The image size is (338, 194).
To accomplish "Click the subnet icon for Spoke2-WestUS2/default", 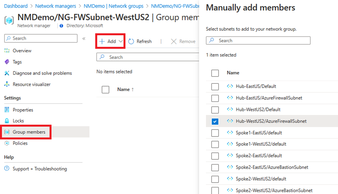I will click(230, 179).
